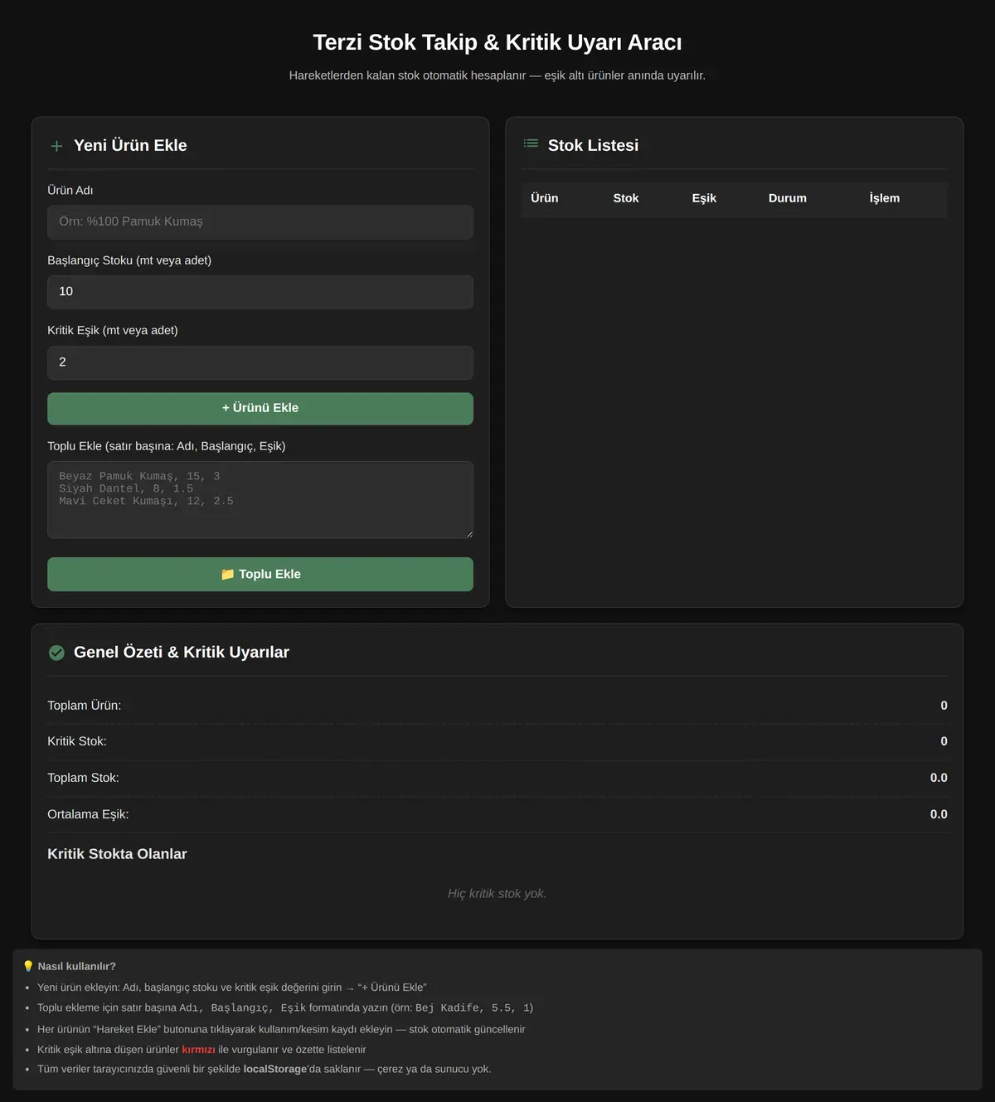Add product with the + Ürünü Ekle button
Screen dimensions: 995x1102
click(260, 408)
